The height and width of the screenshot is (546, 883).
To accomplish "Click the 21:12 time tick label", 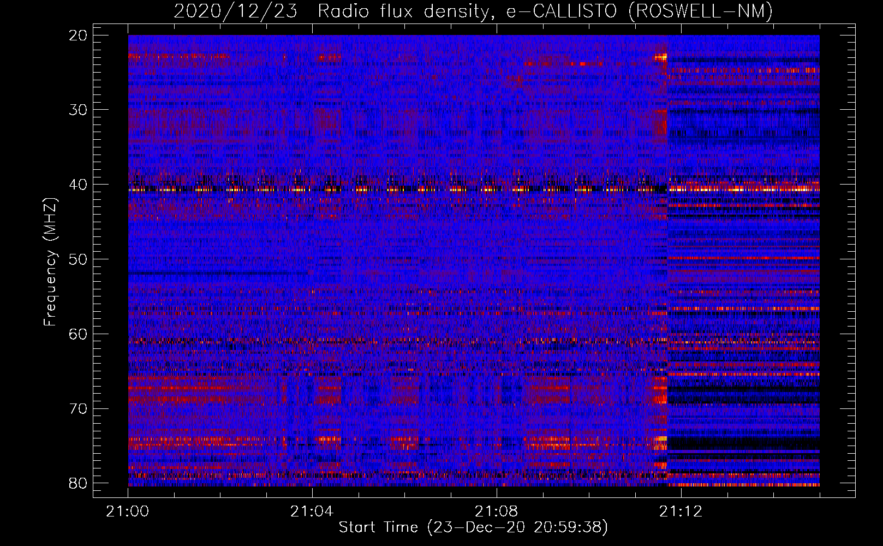I will (681, 512).
